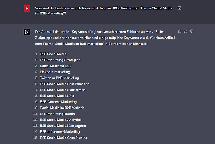215x144 pixels.
Task: Click the edit message pencil icon
Action: [180, 8]
